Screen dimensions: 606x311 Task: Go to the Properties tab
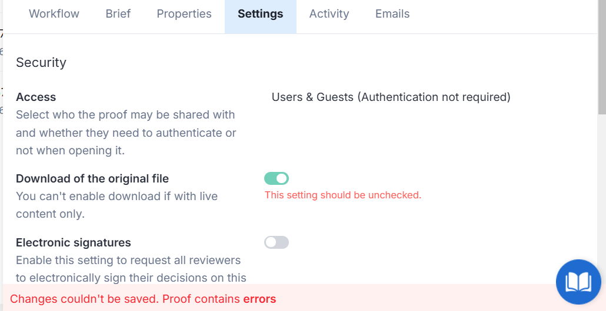[x=184, y=14]
